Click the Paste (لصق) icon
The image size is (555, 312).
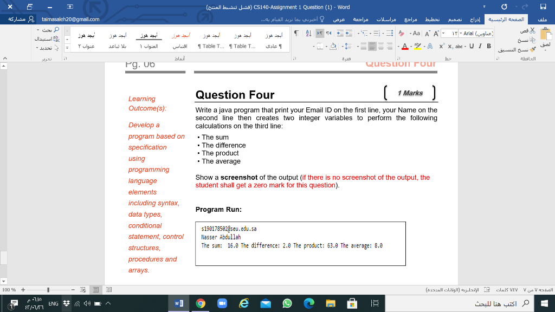pos(547,34)
